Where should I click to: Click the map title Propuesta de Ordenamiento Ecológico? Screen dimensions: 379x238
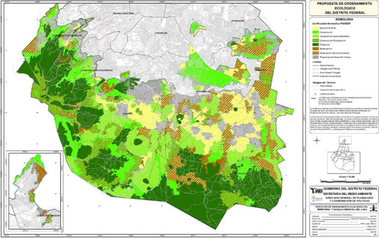pos(344,8)
